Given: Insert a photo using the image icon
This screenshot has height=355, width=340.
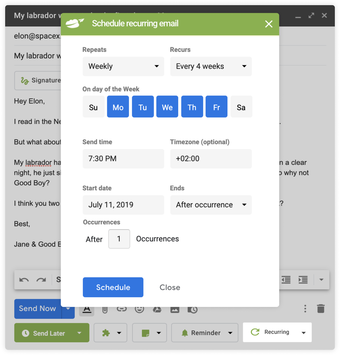Looking at the screenshot, I should (175, 309).
